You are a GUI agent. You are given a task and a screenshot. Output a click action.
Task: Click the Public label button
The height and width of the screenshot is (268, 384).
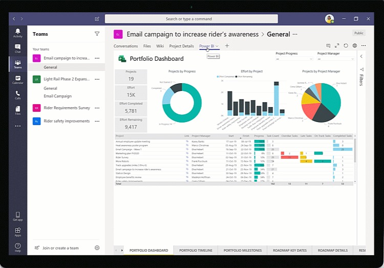pos(359,33)
